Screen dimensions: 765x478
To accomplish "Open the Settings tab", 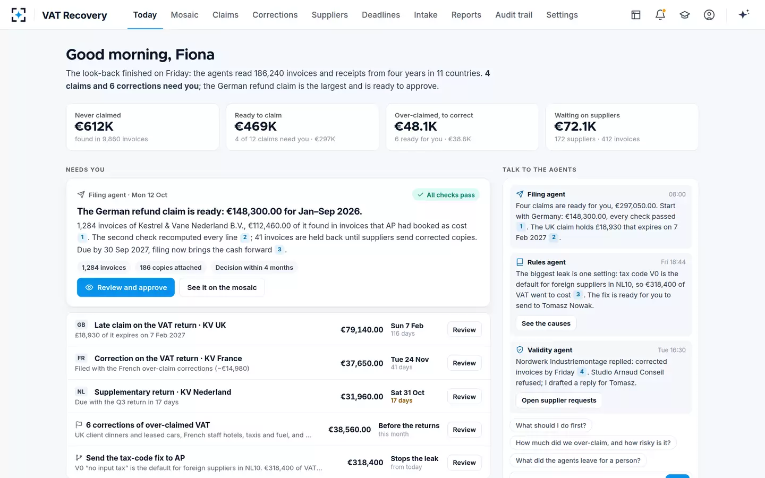I will pyautogui.click(x=562, y=15).
